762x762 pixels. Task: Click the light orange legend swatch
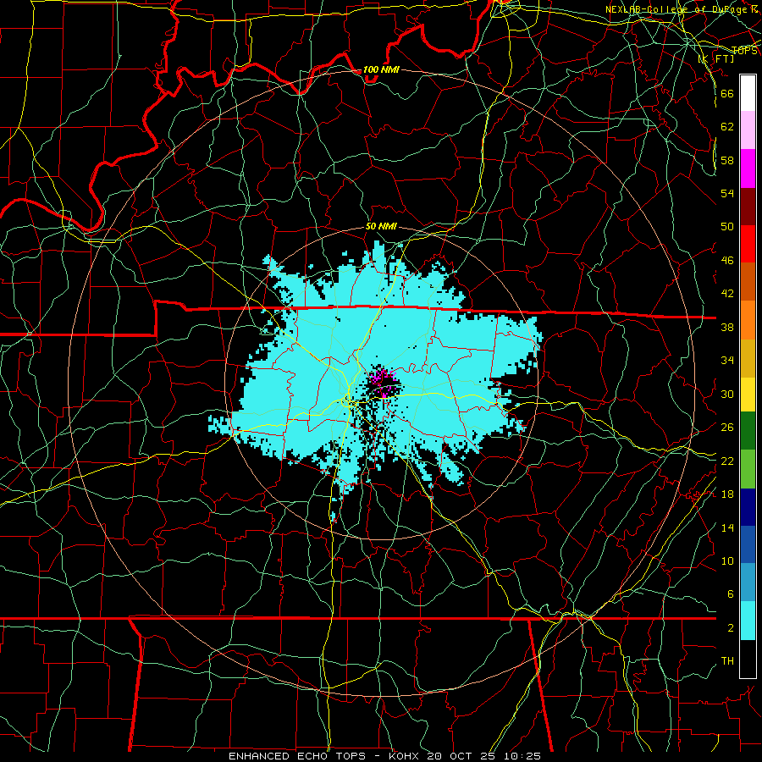(x=748, y=320)
